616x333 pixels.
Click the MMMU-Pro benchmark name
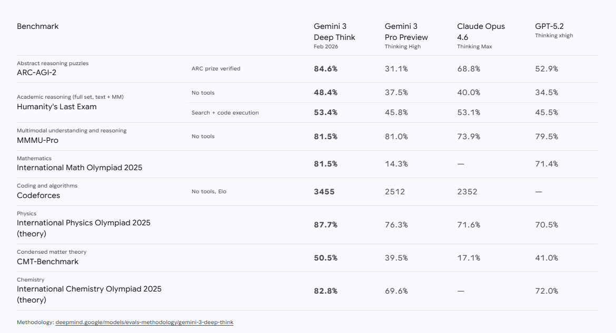coord(37,140)
